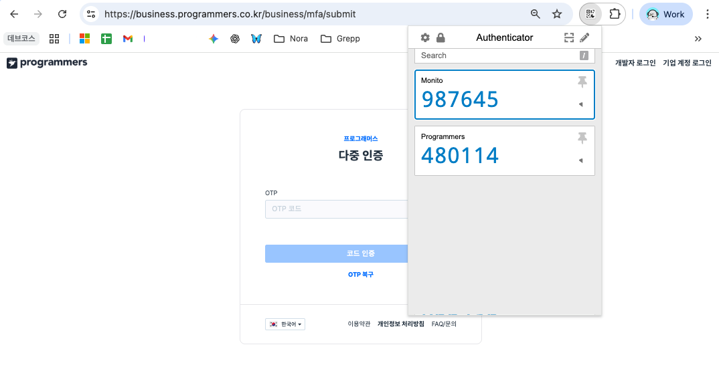Open FAQ/문의 footer link

(444, 324)
